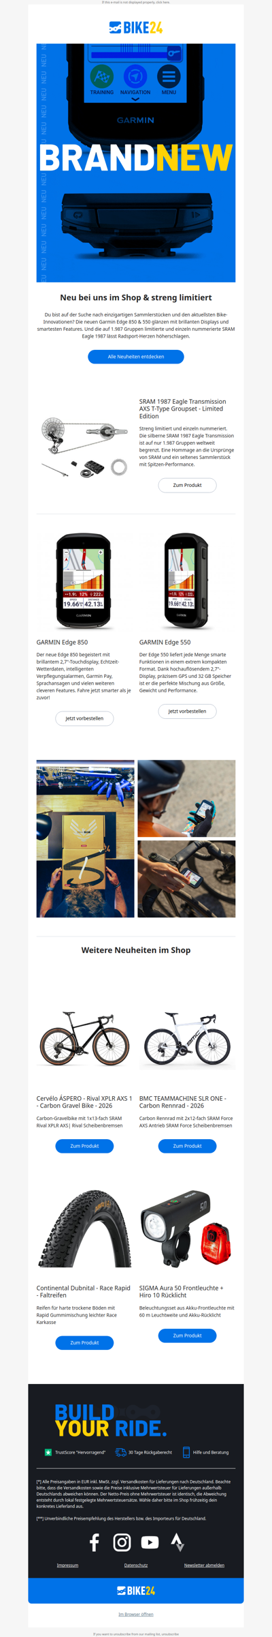The image size is (272, 1637).
Task: Open the Facebook icon in footer
Action: click(x=95, y=1542)
